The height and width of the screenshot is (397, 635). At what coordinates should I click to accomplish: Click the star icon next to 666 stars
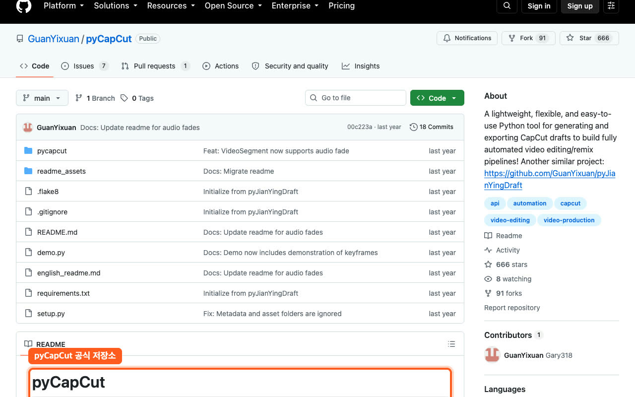(488, 265)
